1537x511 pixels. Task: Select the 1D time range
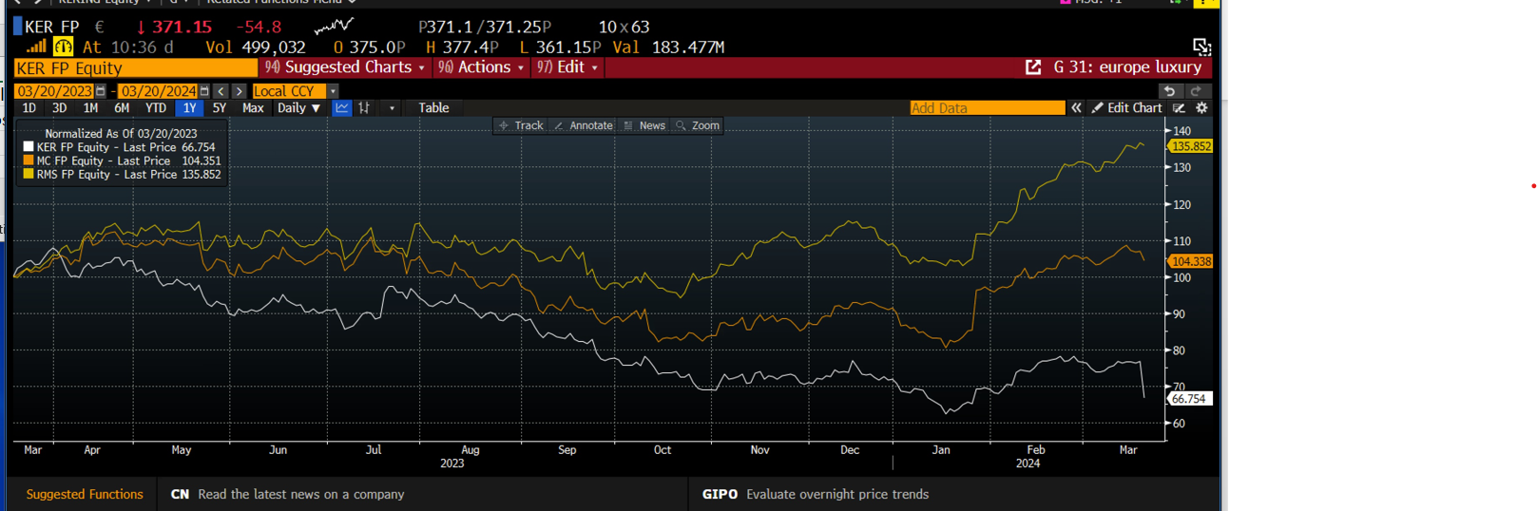pos(29,108)
